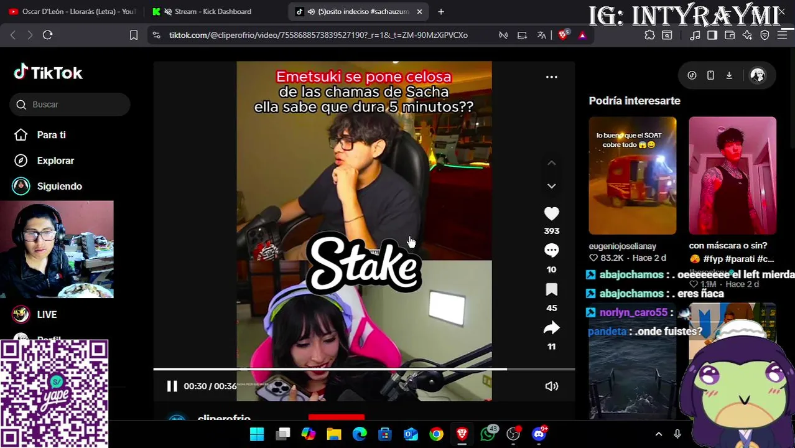The width and height of the screenshot is (795, 448).
Task: Open a new browser tab
Action: (x=441, y=11)
